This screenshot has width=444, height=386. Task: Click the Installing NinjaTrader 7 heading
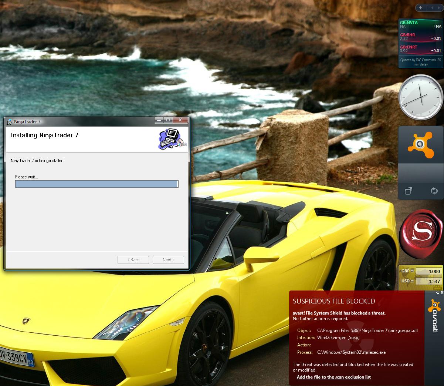click(44, 135)
